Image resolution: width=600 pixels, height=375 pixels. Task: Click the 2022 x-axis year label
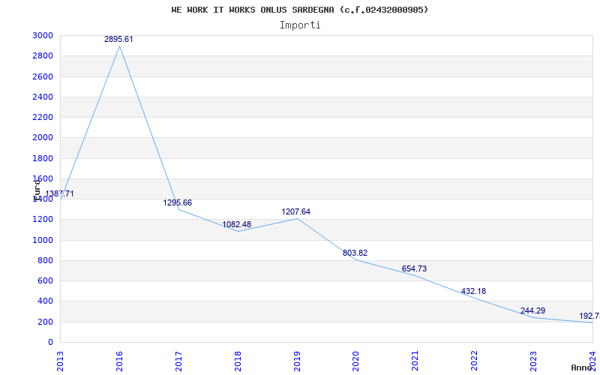click(x=475, y=361)
